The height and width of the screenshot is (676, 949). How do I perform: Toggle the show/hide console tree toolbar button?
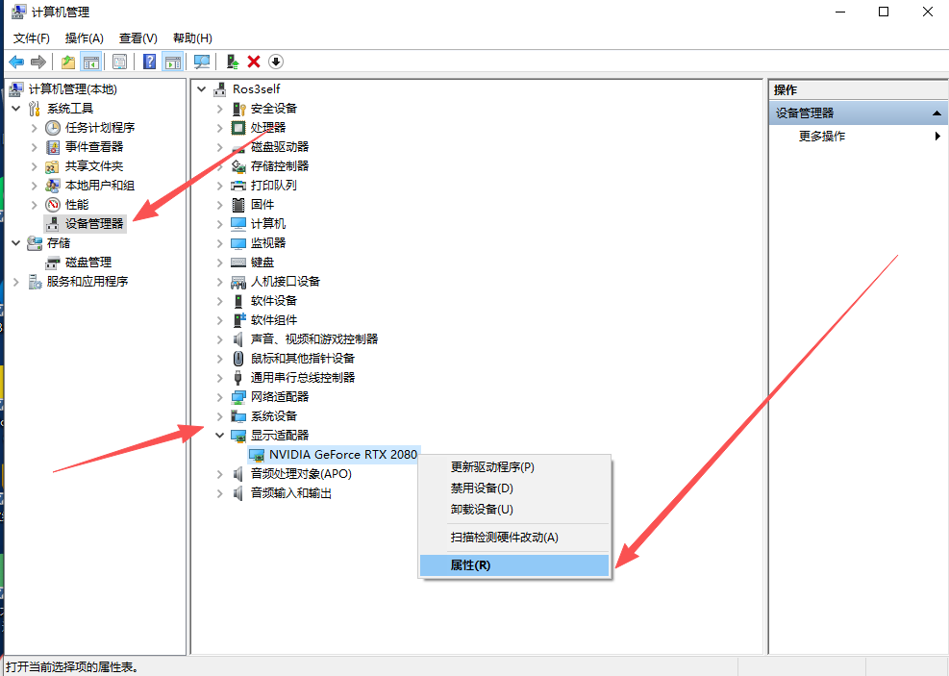pyautogui.click(x=91, y=62)
